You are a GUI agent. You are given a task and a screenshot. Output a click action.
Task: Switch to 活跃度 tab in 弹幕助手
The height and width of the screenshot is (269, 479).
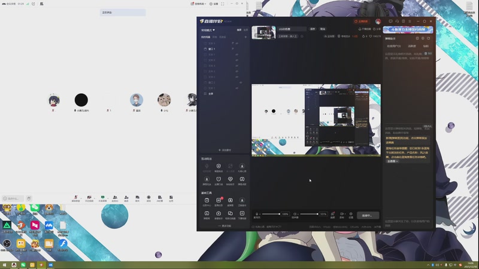pos(412,46)
